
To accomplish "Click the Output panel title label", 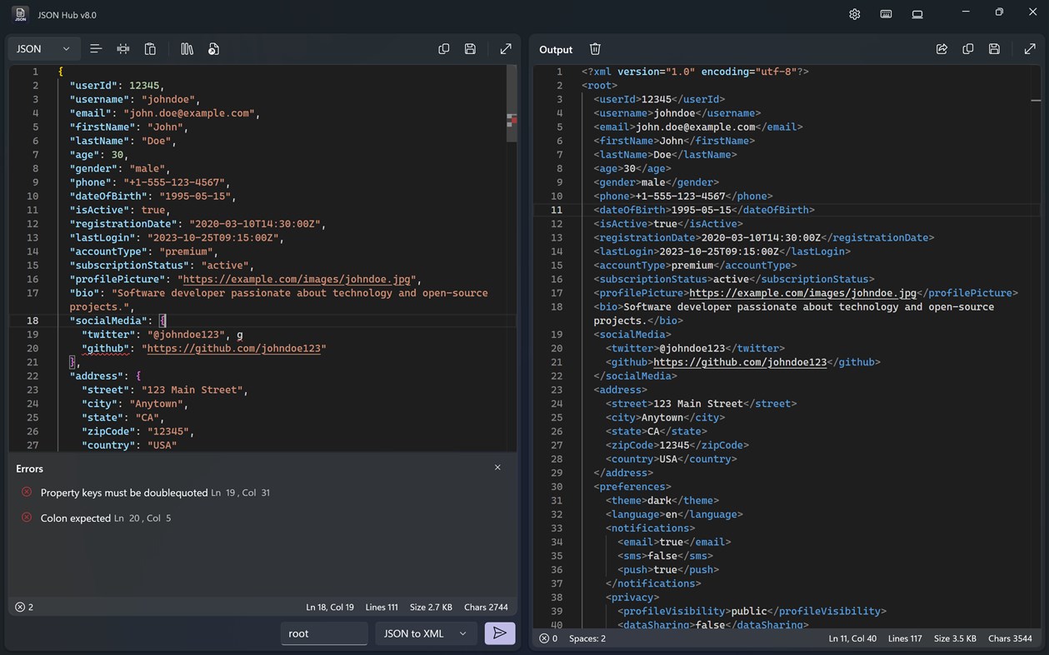I will 556,49.
